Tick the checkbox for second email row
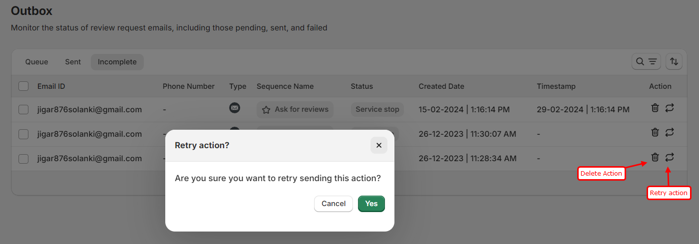The height and width of the screenshot is (244, 699). (x=23, y=134)
